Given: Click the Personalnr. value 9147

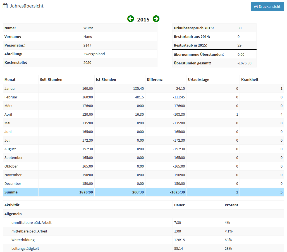Looking at the screenshot, I should pyautogui.click(x=87, y=45).
